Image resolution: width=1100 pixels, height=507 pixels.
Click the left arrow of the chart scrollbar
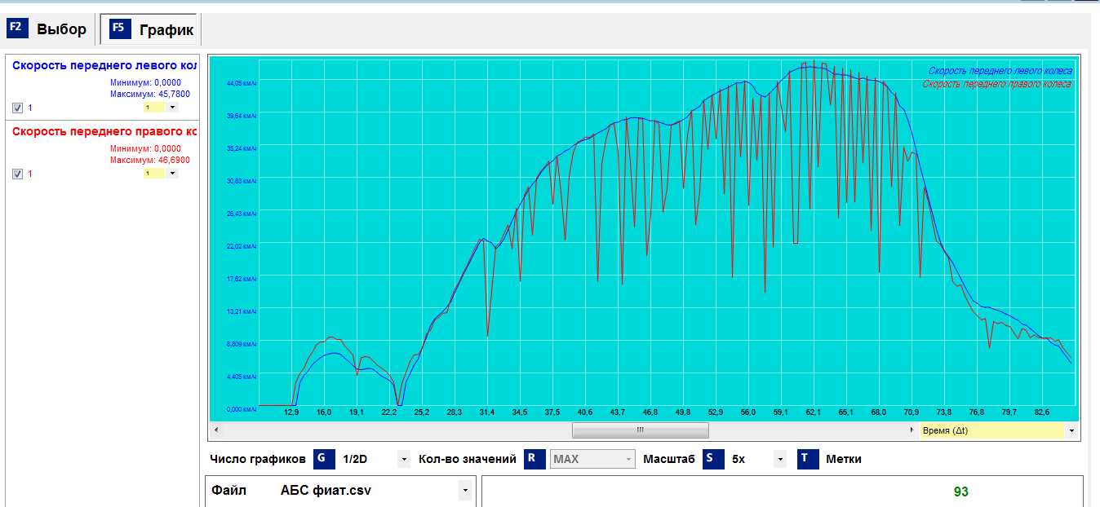[216, 430]
